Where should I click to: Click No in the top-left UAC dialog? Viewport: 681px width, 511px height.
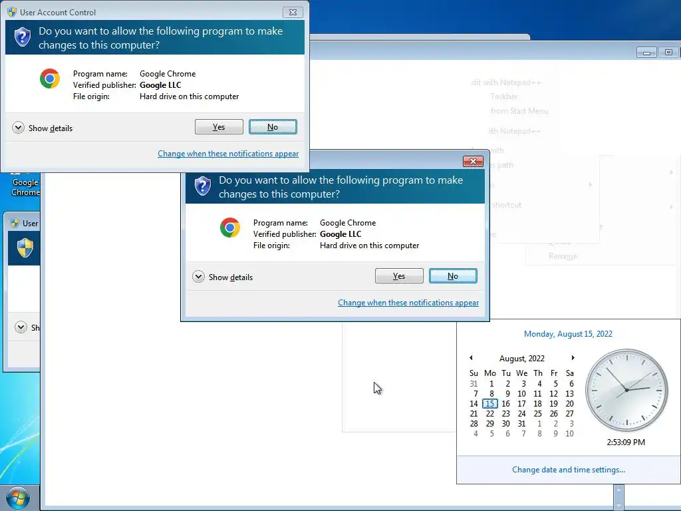(x=273, y=127)
